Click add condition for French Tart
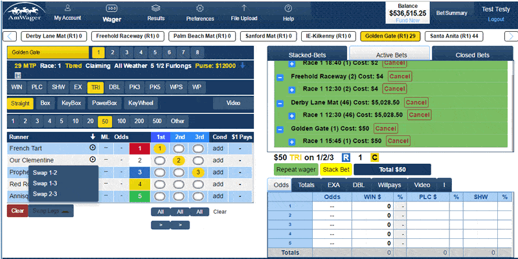The image size is (518, 259). pos(218,149)
